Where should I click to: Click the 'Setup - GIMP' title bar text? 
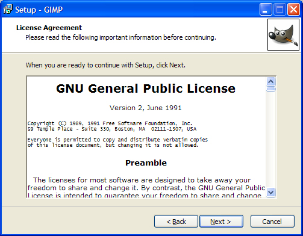[x=39, y=10]
